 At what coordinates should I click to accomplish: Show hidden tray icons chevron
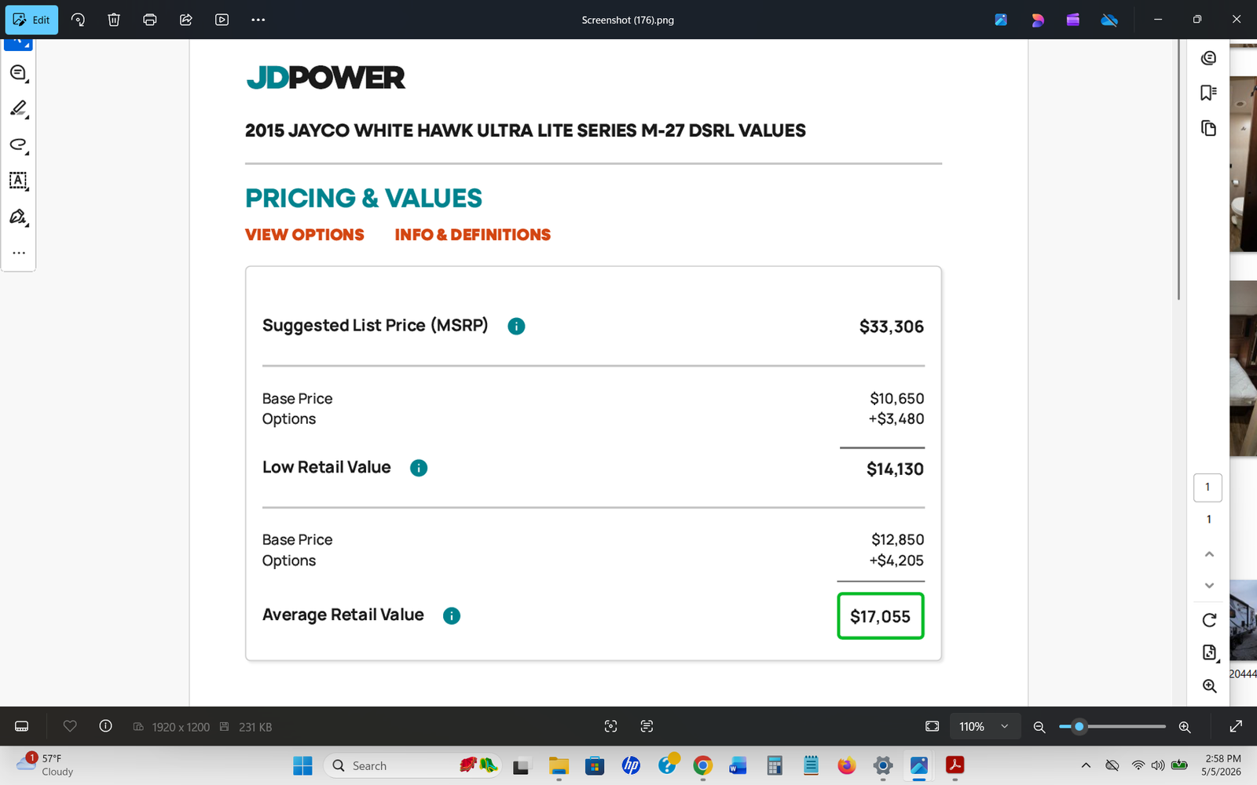[1086, 765]
